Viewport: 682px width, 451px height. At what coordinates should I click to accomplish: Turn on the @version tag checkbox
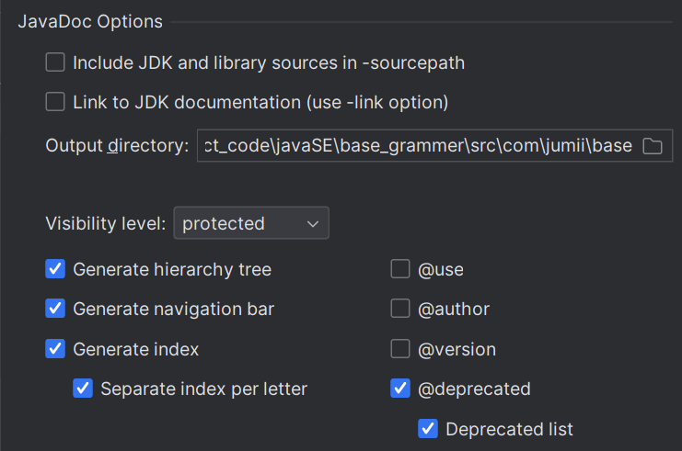pos(400,349)
